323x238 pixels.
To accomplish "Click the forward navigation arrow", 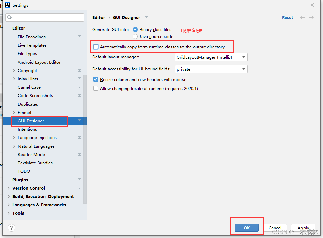I will pyautogui.click(x=311, y=17).
